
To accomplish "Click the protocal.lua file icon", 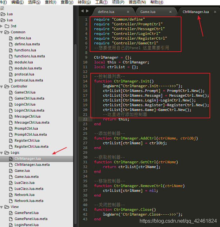I will pos(11,75).
